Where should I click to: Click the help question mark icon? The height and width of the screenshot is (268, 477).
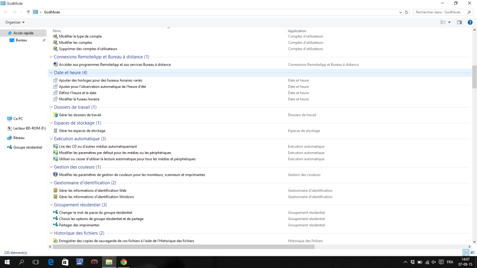click(x=470, y=22)
